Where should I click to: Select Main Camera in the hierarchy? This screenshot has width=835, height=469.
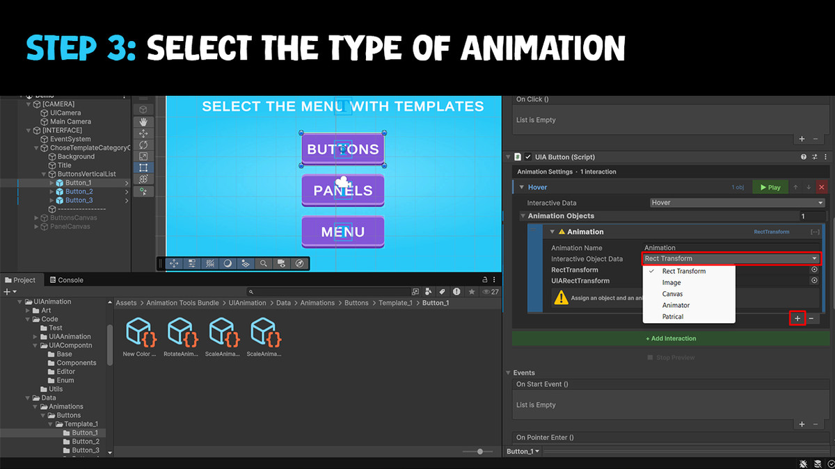70,122
